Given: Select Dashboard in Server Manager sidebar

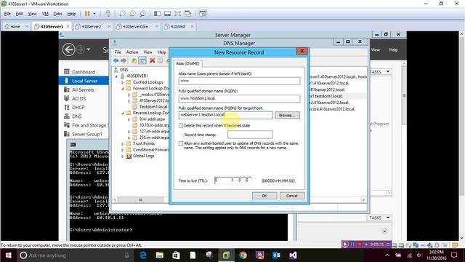Looking at the screenshot, I should point(84,72).
